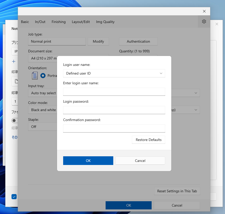Flip the toggle switch in the left panel
225x214 pixels.
coord(15,120)
